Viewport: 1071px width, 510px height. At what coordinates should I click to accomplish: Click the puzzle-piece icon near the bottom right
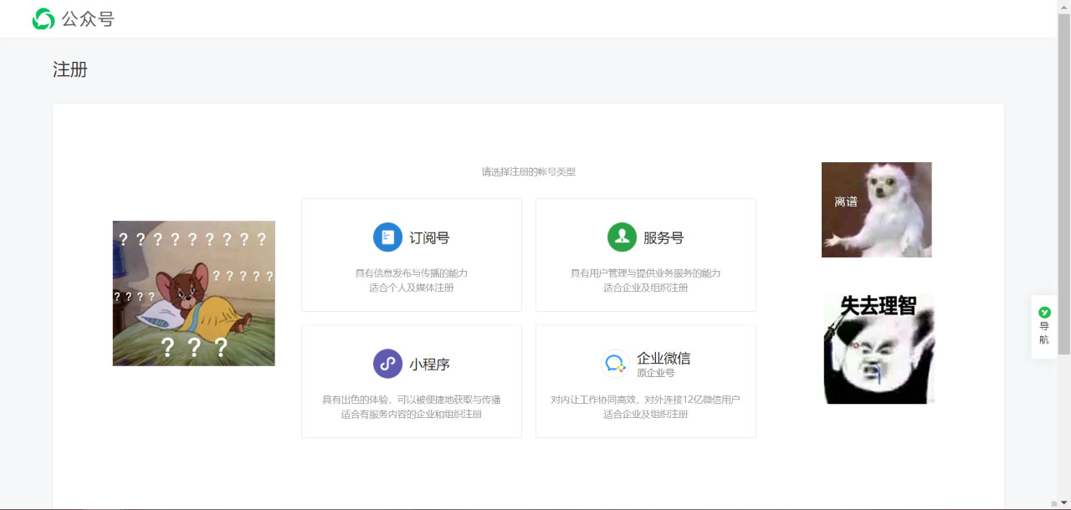coord(1054,503)
